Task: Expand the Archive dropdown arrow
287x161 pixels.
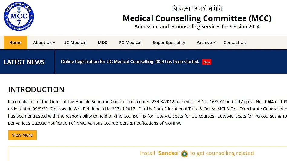Action: [214, 43]
